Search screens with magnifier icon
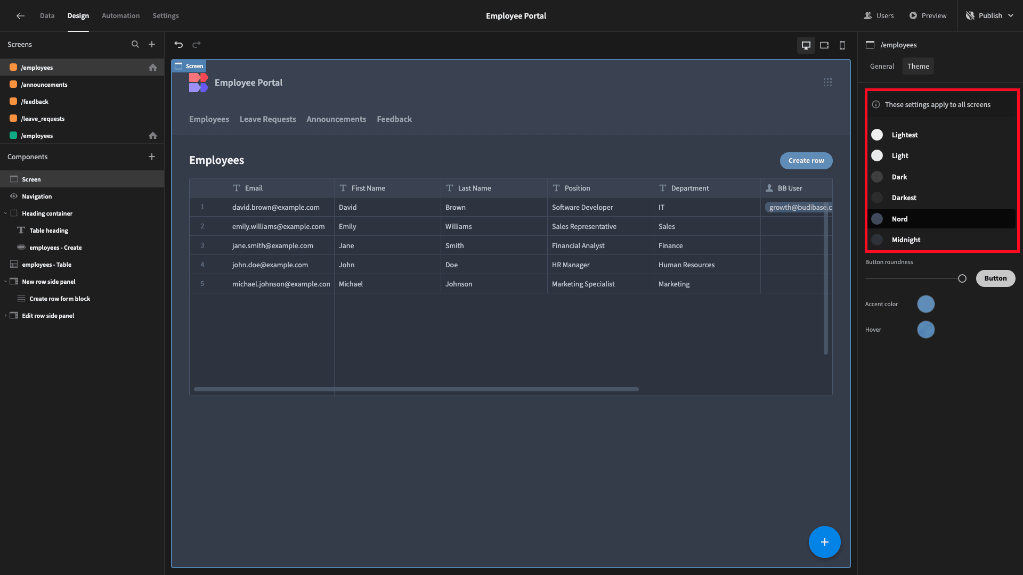 click(x=135, y=44)
